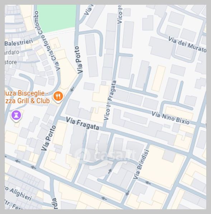Click the large cream building beside Via Brindisi
211x214 pixels.
[x=163, y=166]
